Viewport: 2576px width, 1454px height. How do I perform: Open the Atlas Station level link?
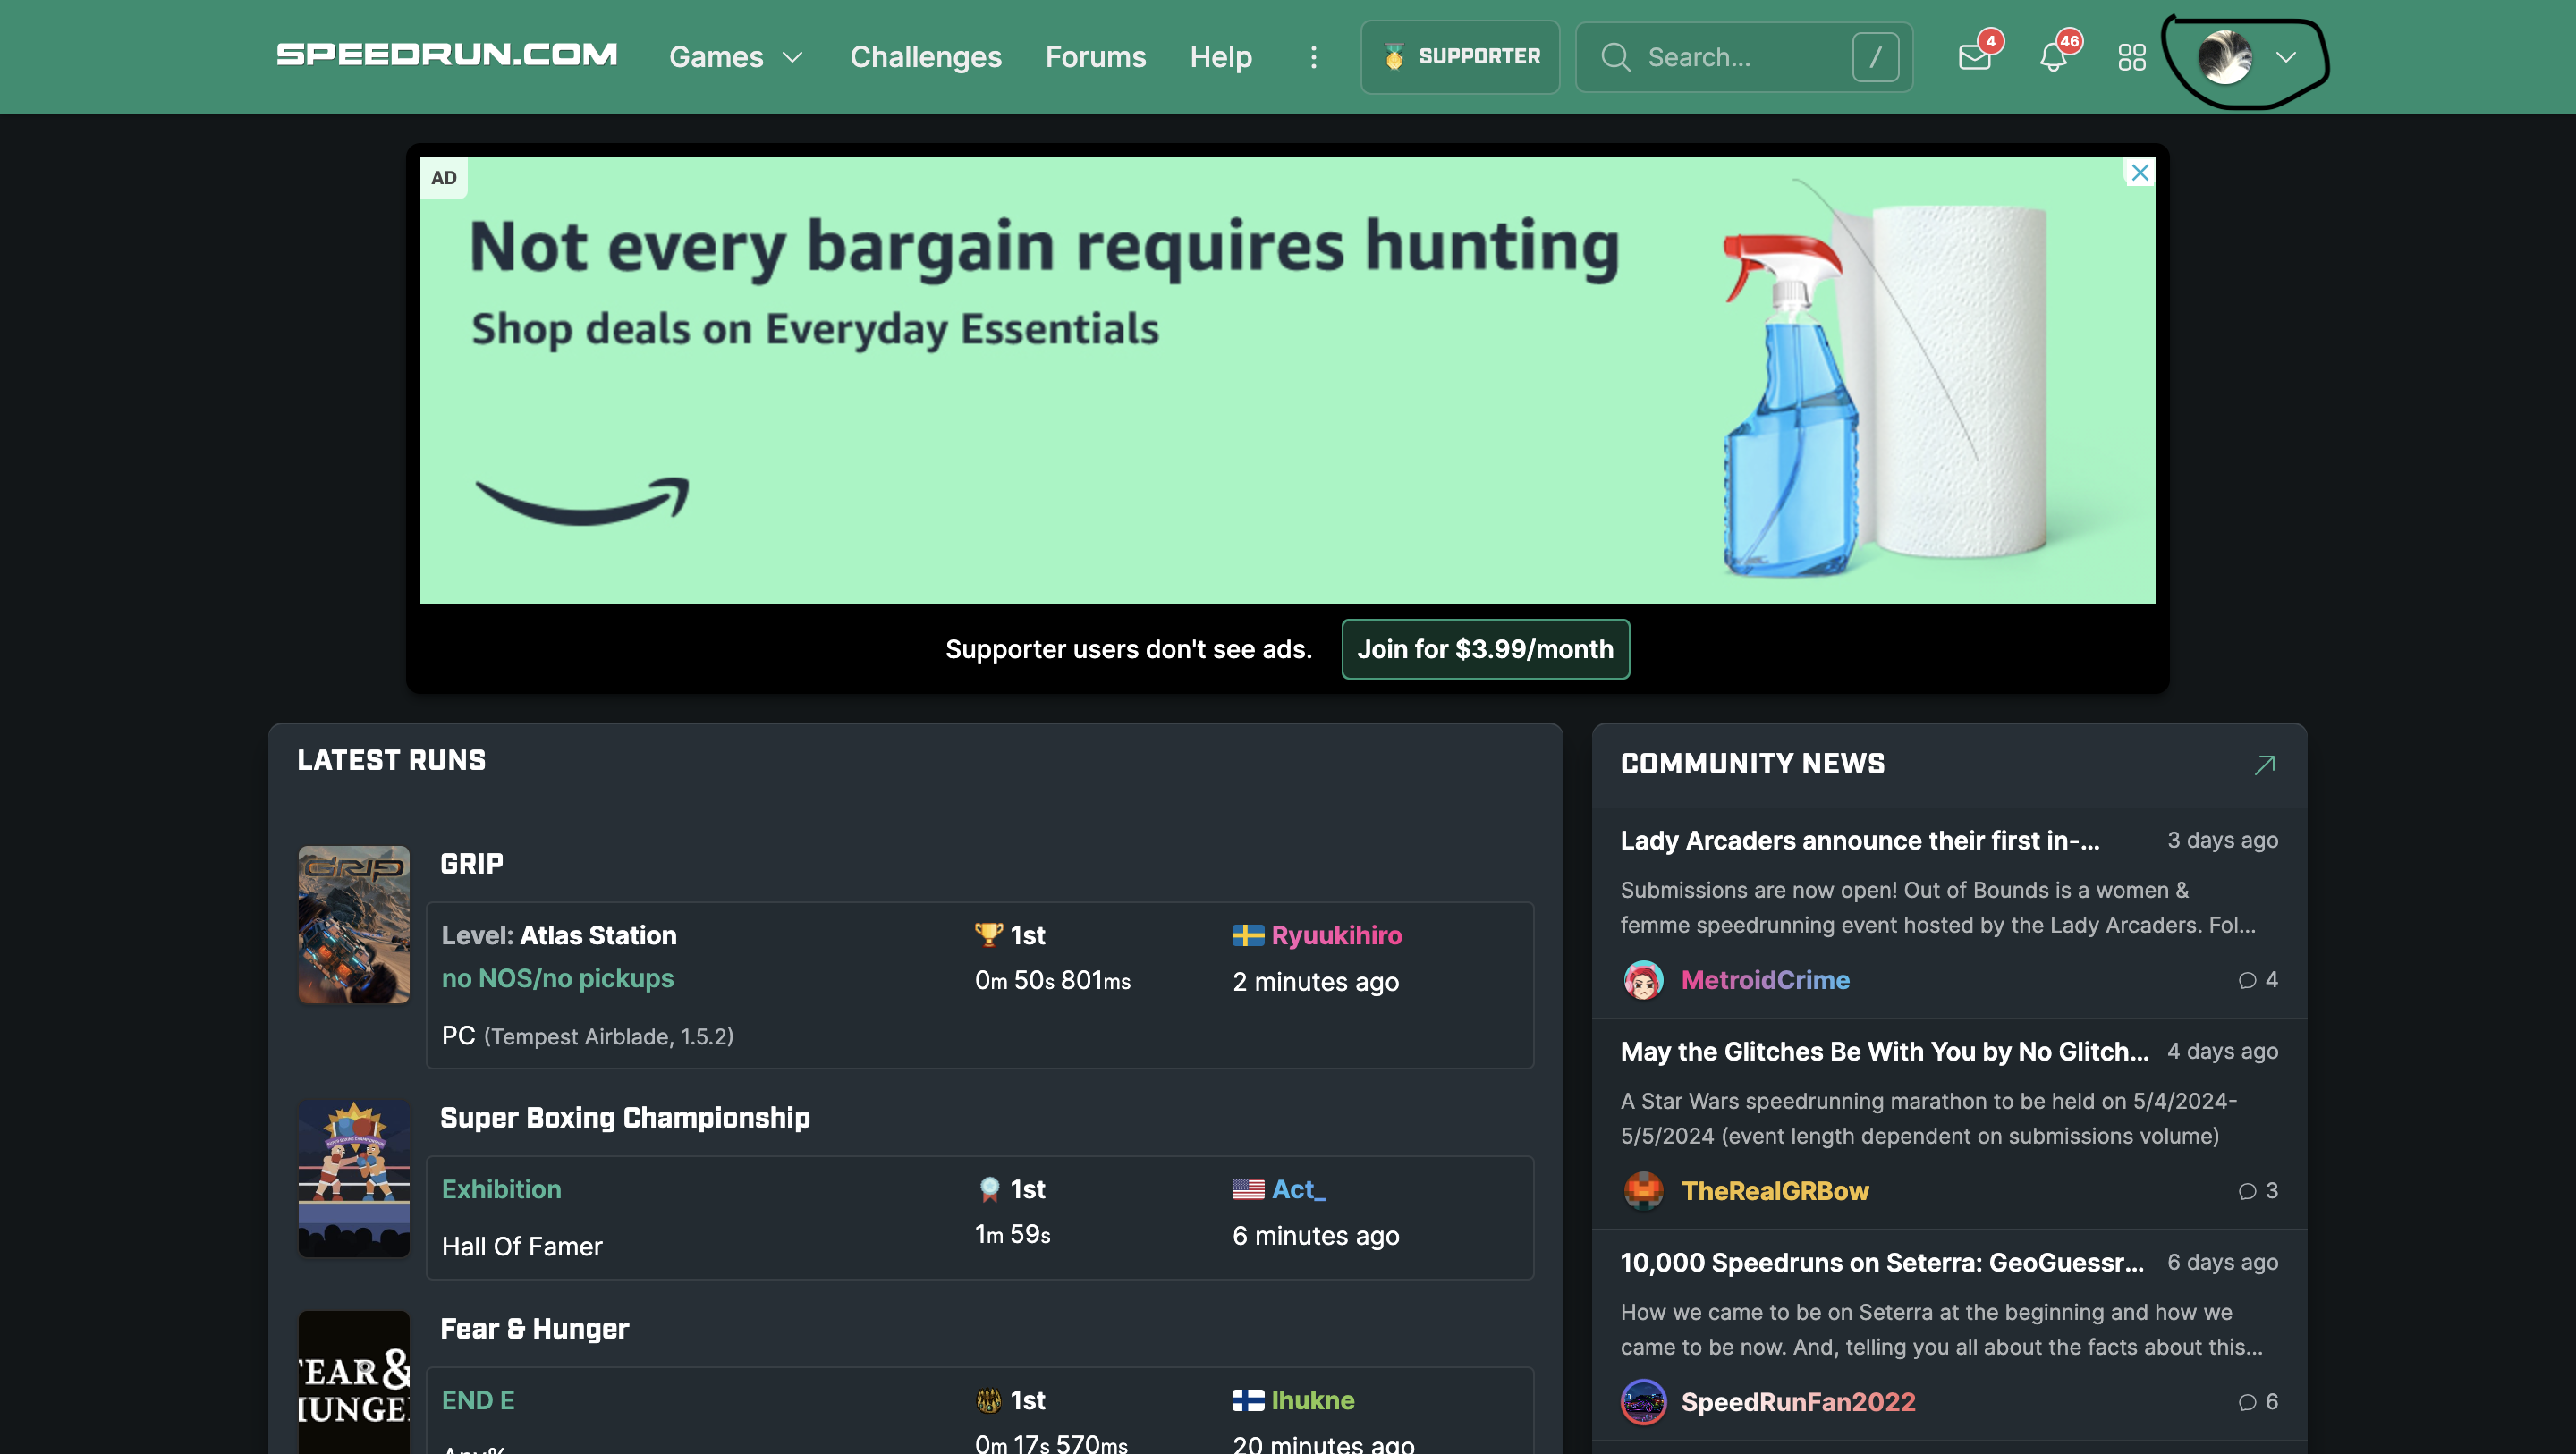[597, 935]
